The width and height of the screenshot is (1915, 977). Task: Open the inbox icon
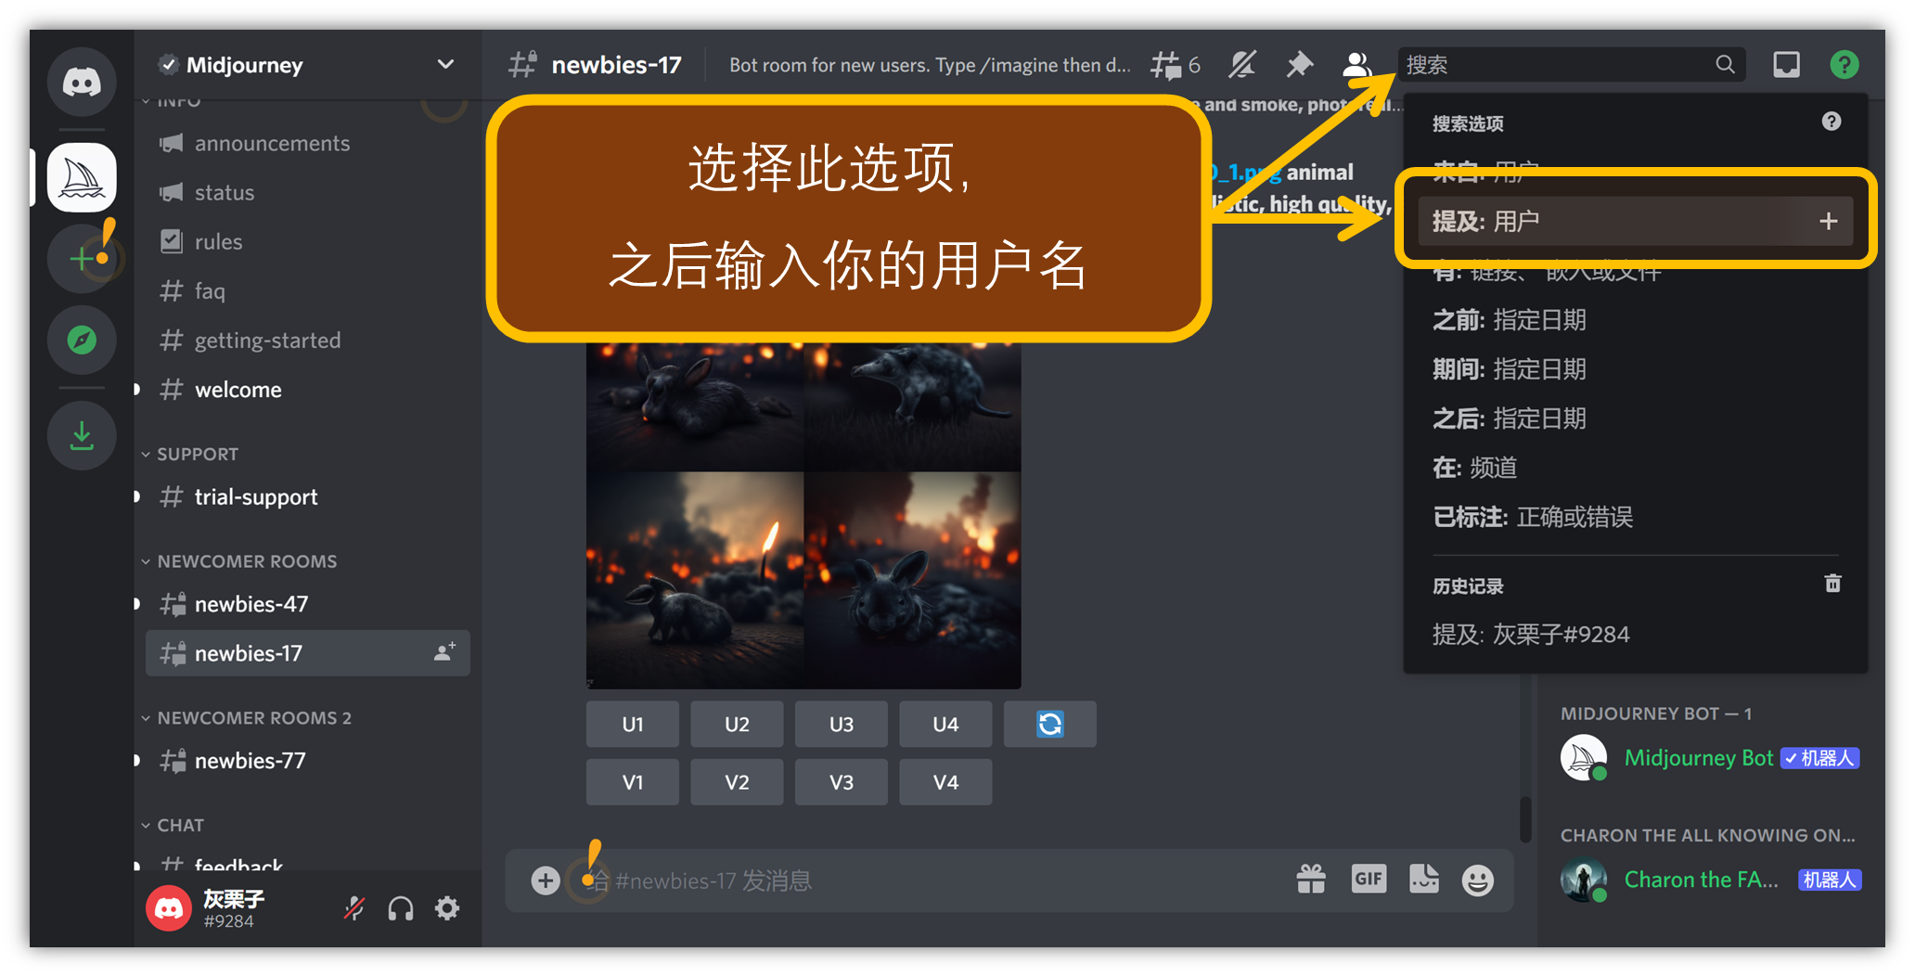click(x=1786, y=65)
